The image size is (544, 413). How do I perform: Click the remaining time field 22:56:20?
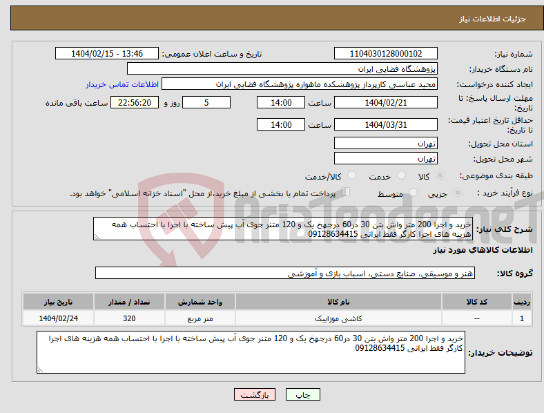[x=135, y=102]
